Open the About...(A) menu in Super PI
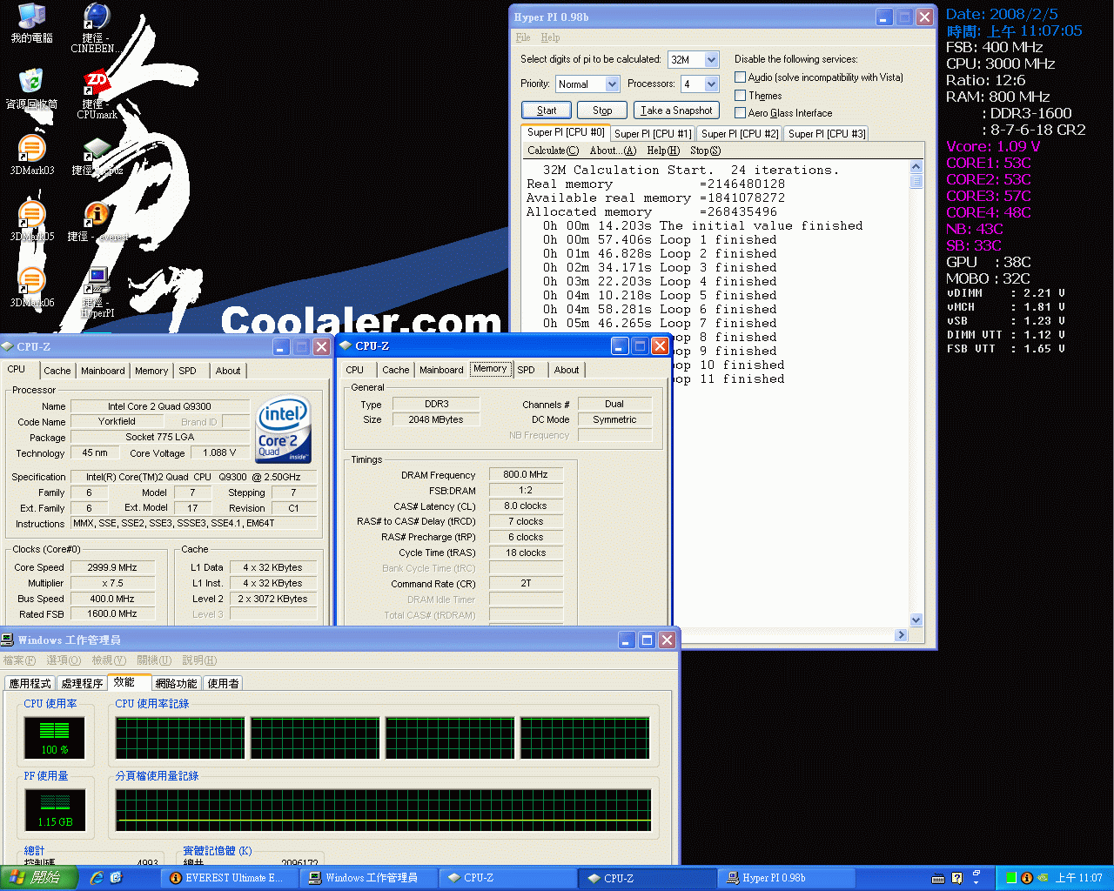The height and width of the screenshot is (891, 1114). (613, 151)
